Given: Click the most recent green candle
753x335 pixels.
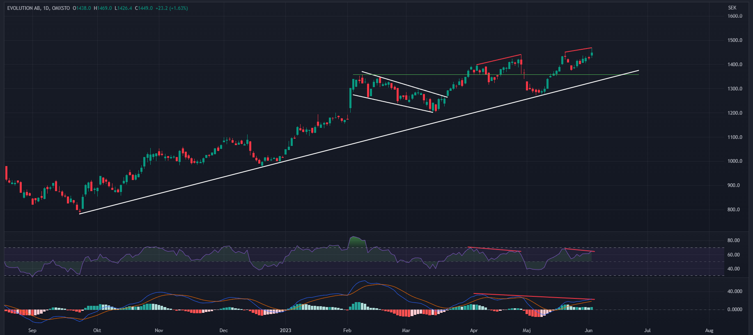Looking at the screenshot, I should [x=592, y=54].
